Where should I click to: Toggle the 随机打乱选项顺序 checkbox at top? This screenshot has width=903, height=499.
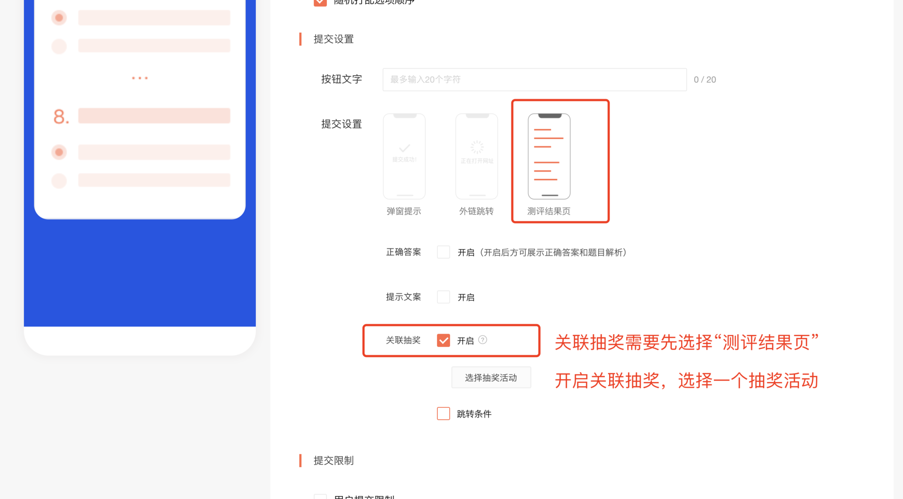point(320,2)
